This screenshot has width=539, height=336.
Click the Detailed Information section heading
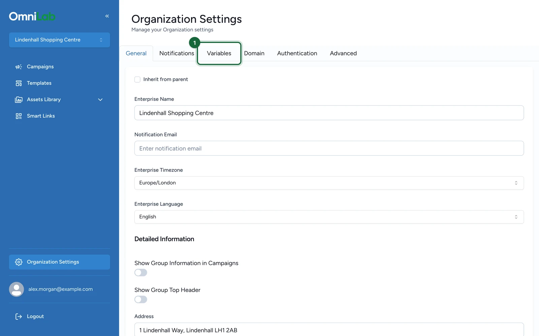coord(164,239)
